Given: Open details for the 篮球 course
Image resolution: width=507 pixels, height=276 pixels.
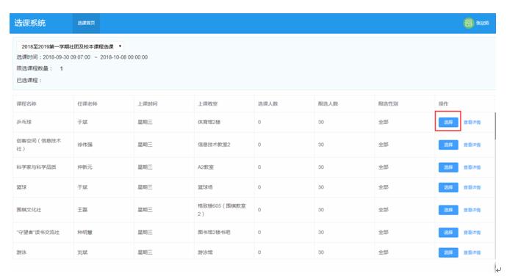Looking at the screenshot, I should pyautogui.click(x=472, y=187).
